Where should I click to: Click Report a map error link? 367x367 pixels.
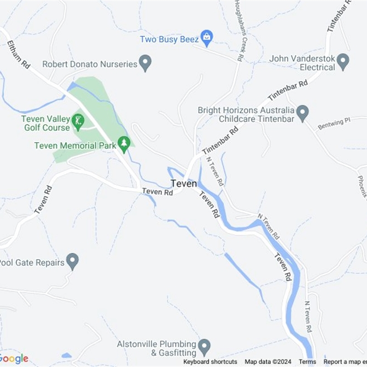tap(345, 361)
